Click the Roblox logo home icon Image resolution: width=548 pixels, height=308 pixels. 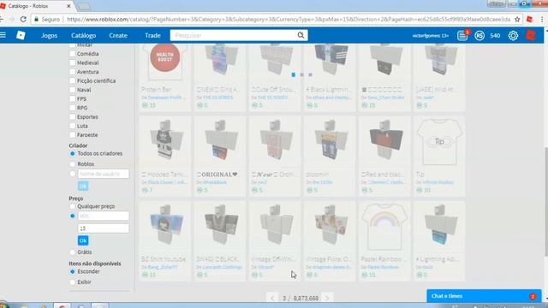(21, 35)
